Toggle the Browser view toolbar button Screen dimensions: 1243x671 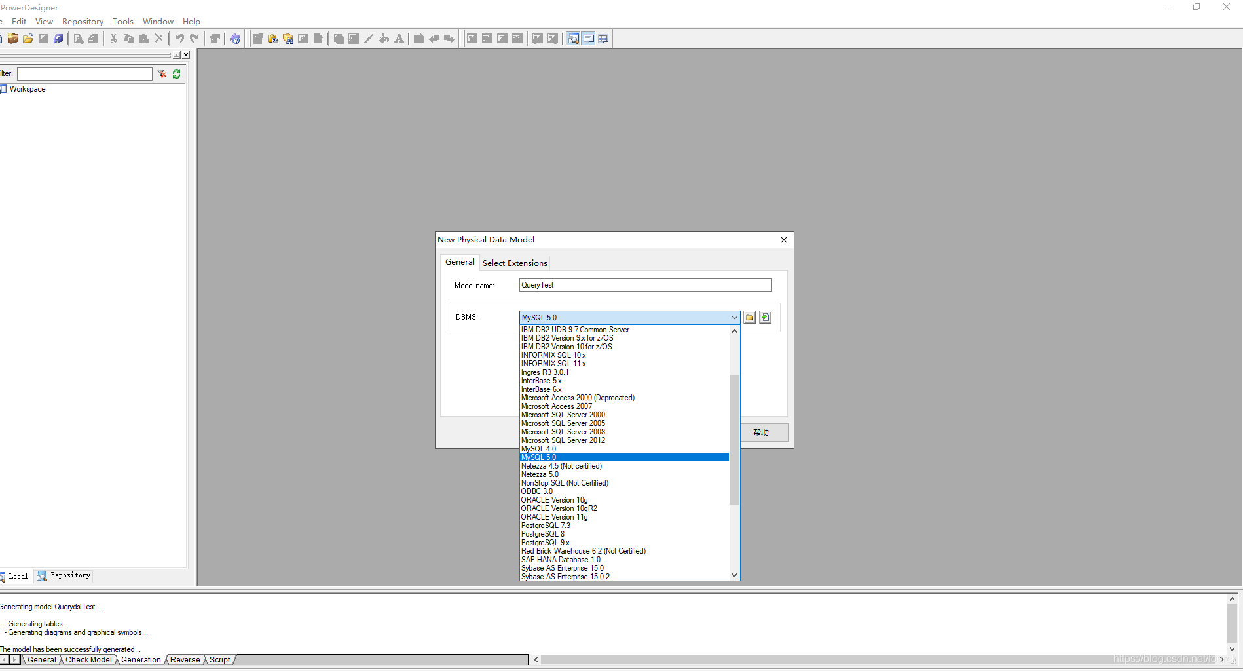(573, 39)
